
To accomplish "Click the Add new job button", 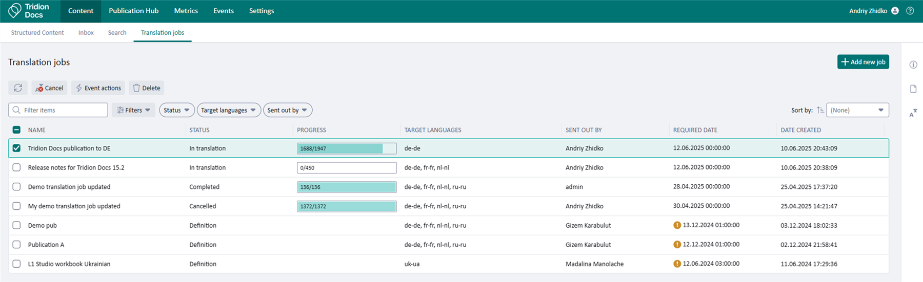I will [863, 62].
